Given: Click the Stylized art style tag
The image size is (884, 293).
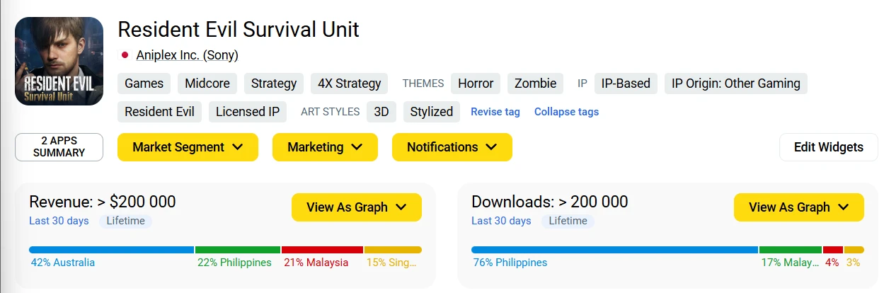Looking at the screenshot, I should pyautogui.click(x=431, y=112).
